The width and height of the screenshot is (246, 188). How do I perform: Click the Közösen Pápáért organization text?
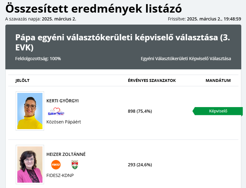click(64, 122)
